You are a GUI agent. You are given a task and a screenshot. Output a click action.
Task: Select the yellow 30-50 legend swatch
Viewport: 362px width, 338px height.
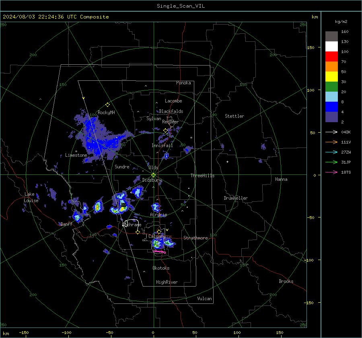tap(331, 77)
